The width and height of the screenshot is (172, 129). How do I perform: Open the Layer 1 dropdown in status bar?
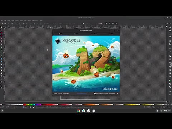pyautogui.click(x=26, y=107)
